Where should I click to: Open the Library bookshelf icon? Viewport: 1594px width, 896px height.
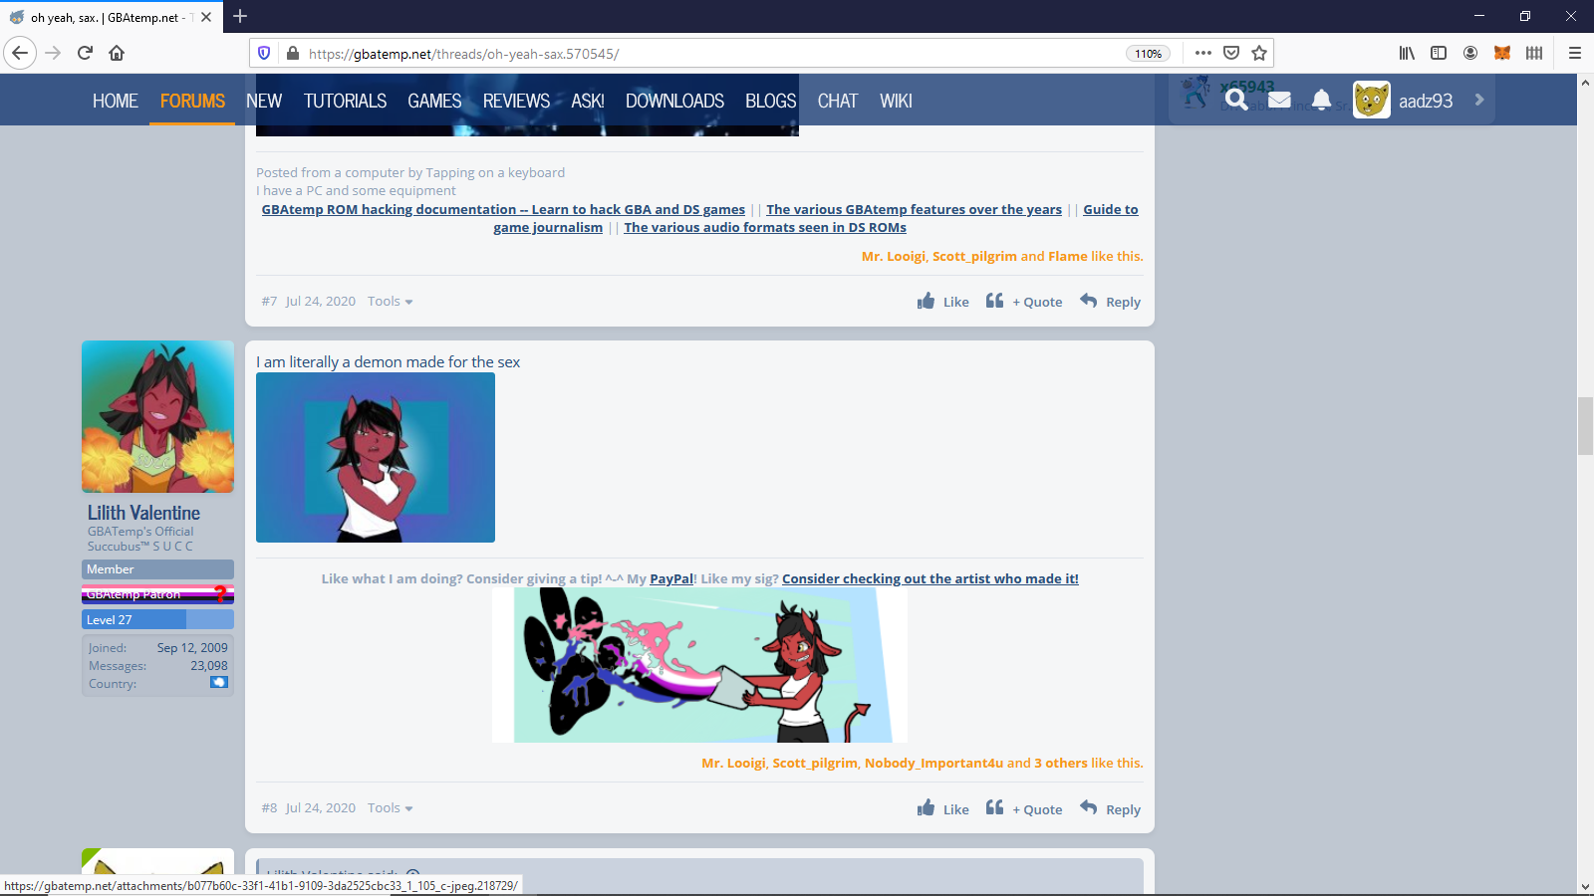tap(1407, 53)
